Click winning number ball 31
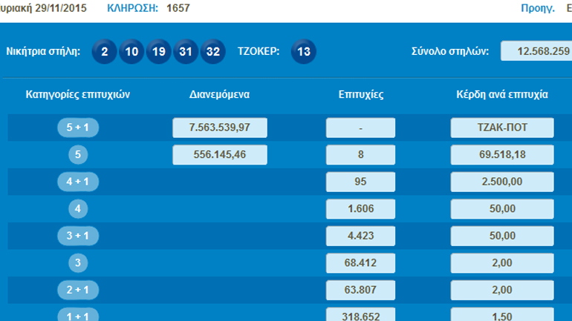Image resolution: width=572 pixels, height=321 pixels. pyautogui.click(x=186, y=52)
